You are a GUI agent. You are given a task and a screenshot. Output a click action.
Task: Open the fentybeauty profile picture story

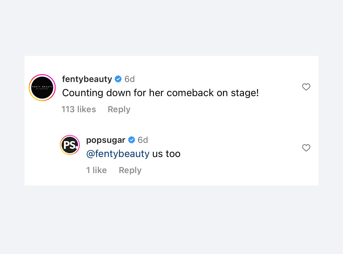tap(42, 88)
